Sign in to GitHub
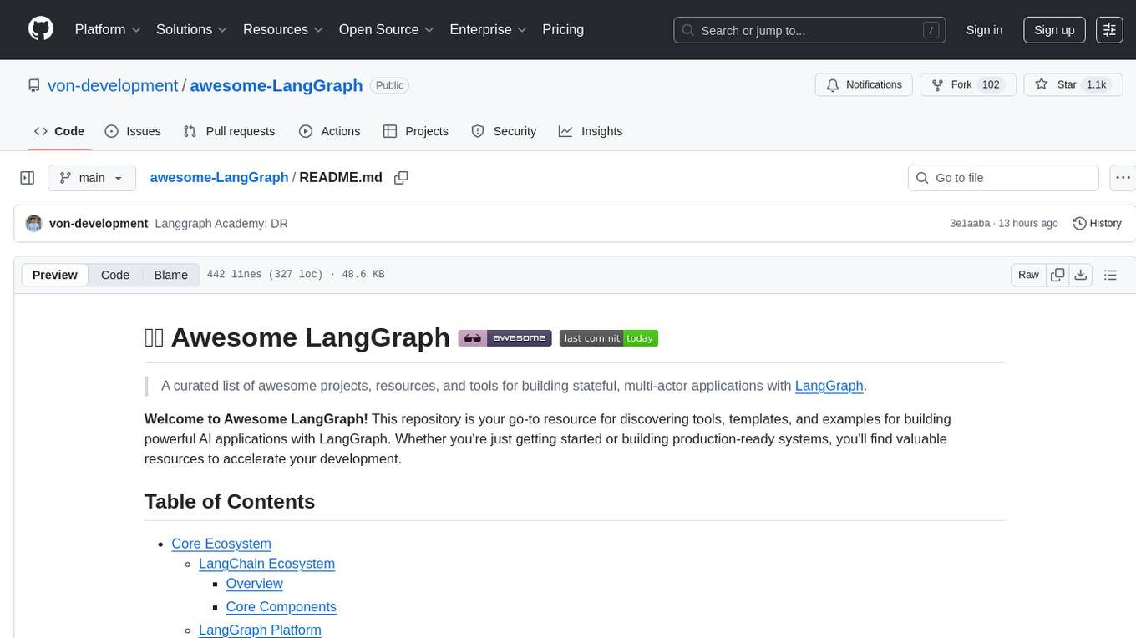 pos(984,30)
